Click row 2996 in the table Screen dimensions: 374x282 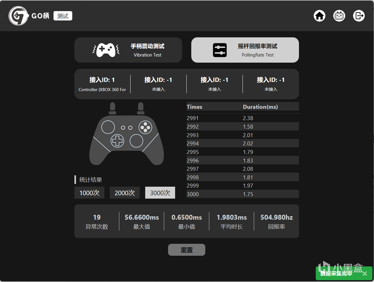coord(243,160)
